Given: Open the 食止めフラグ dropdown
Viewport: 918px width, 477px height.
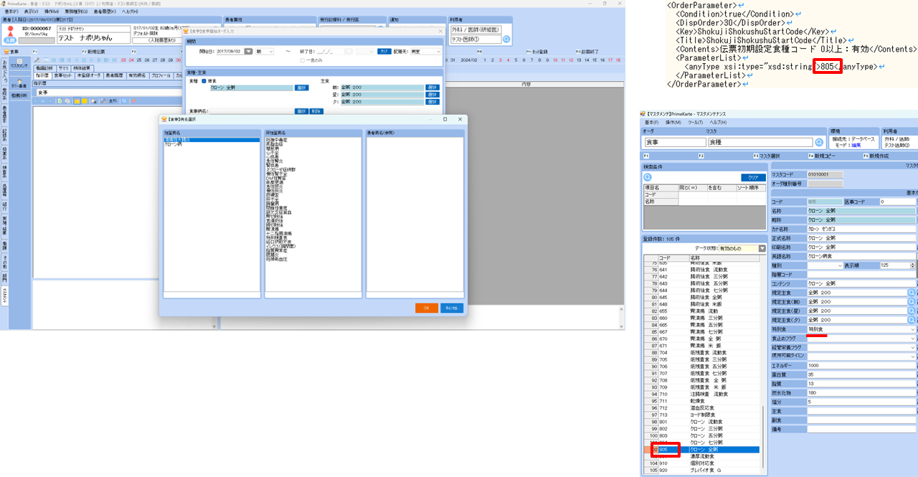Looking at the screenshot, I should tap(912, 338).
